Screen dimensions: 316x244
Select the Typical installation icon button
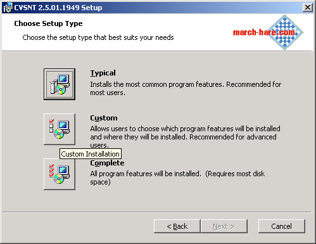60,84
